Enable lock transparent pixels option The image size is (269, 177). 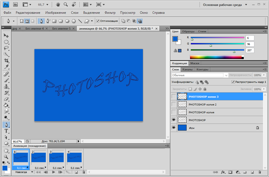pyautogui.click(x=190, y=89)
